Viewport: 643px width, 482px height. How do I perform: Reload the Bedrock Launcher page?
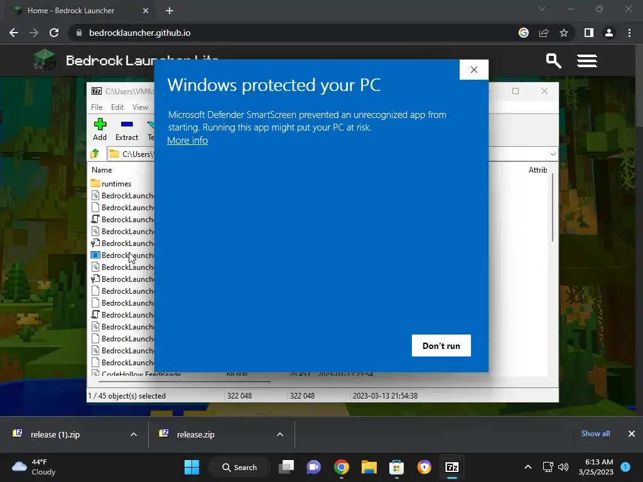tap(54, 33)
